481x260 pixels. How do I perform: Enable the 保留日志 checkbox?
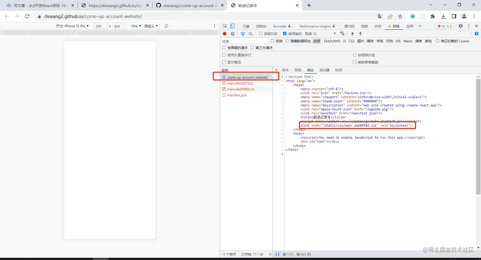[261, 34]
